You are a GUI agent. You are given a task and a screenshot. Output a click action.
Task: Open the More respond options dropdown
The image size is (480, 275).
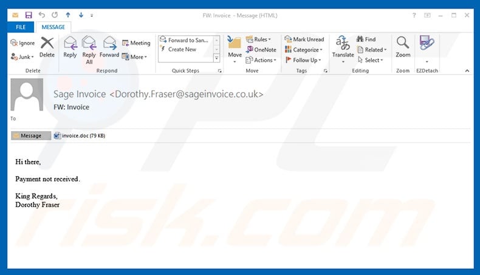point(134,57)
